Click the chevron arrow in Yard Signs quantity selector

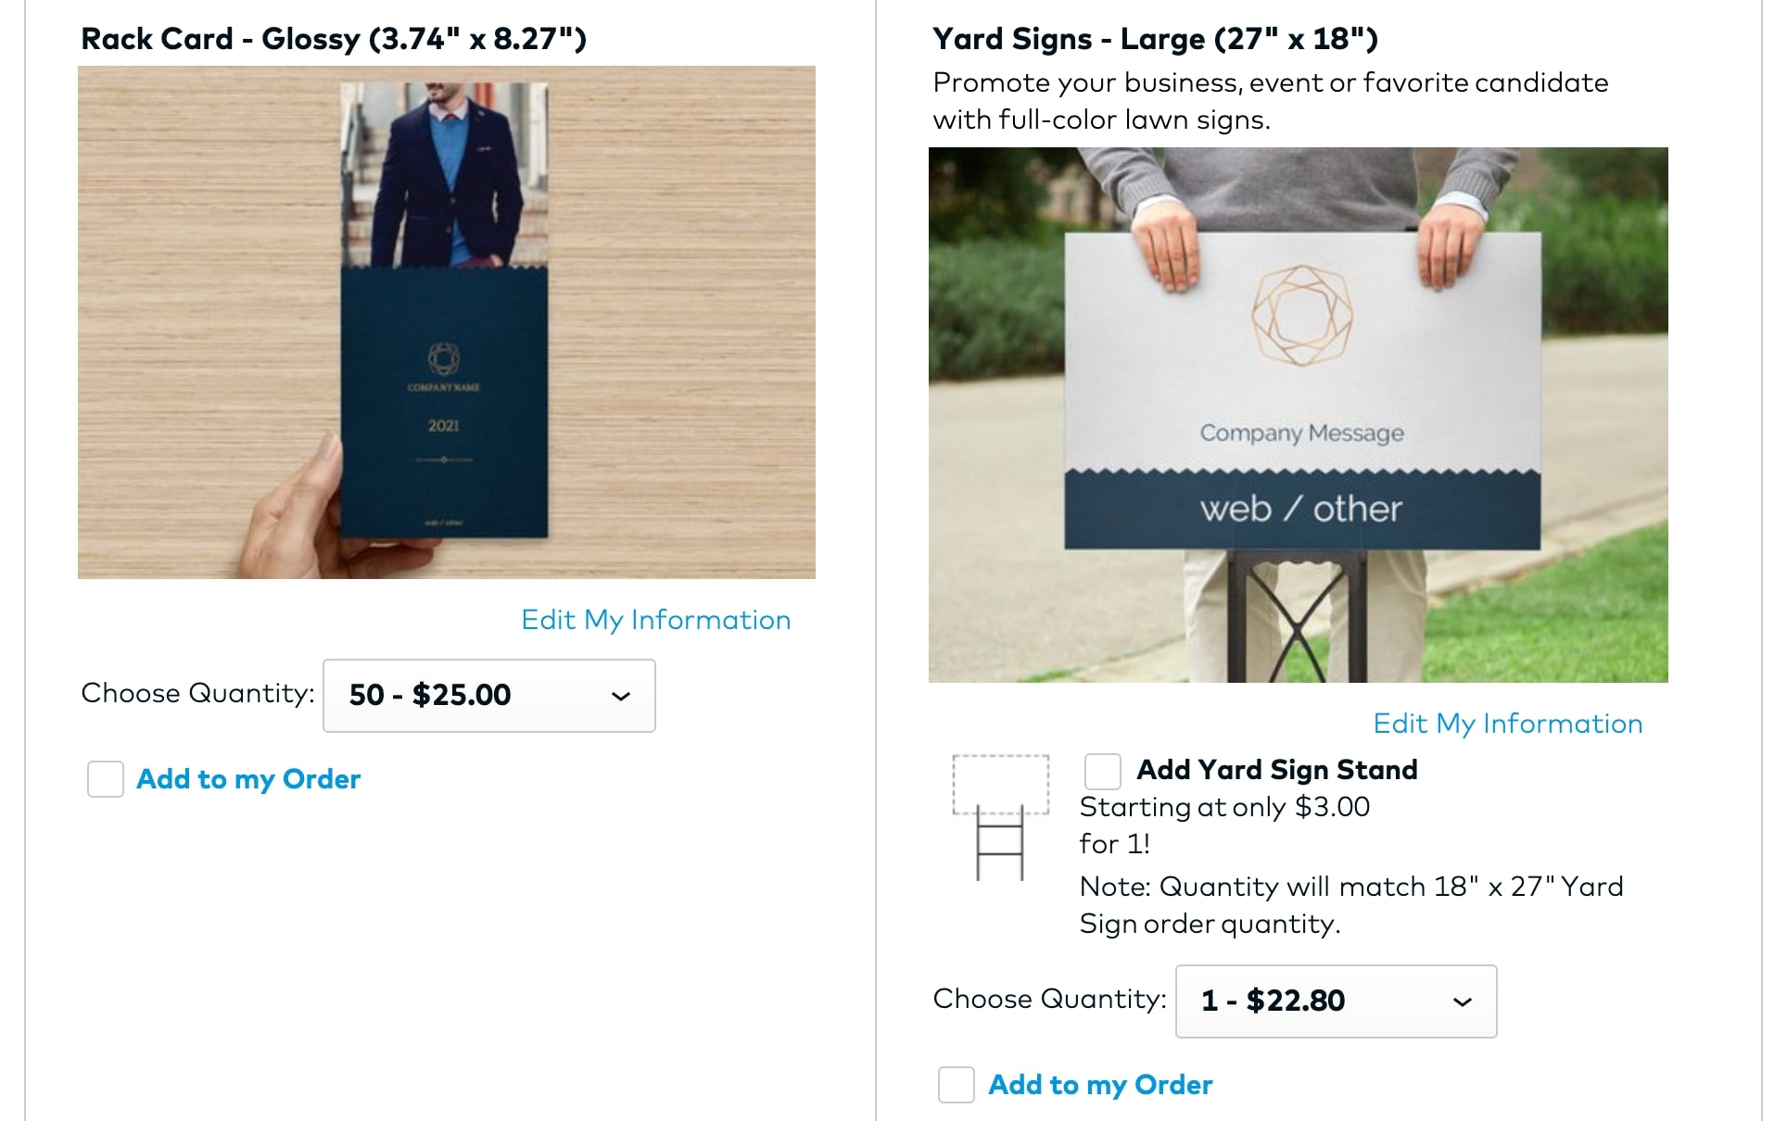click(1463, 1001)
